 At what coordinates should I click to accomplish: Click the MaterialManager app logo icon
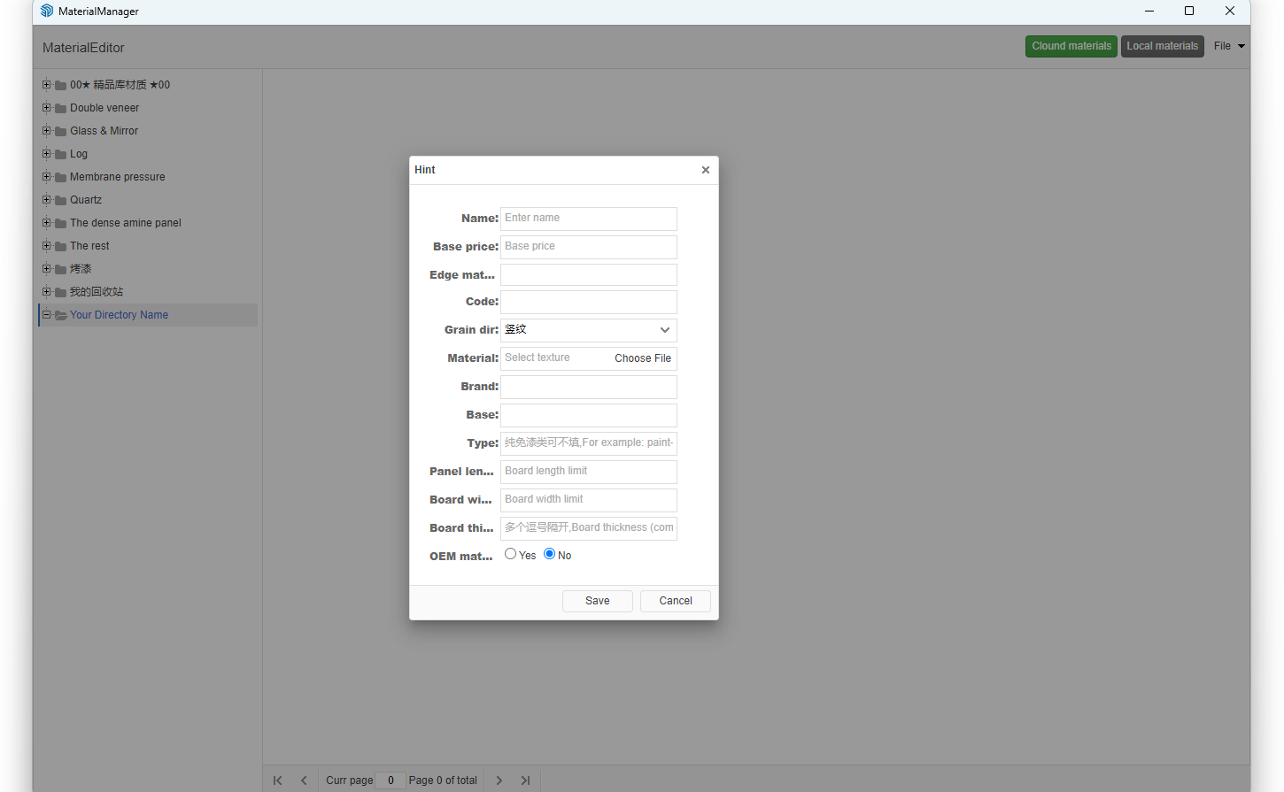tap(47, 11)
